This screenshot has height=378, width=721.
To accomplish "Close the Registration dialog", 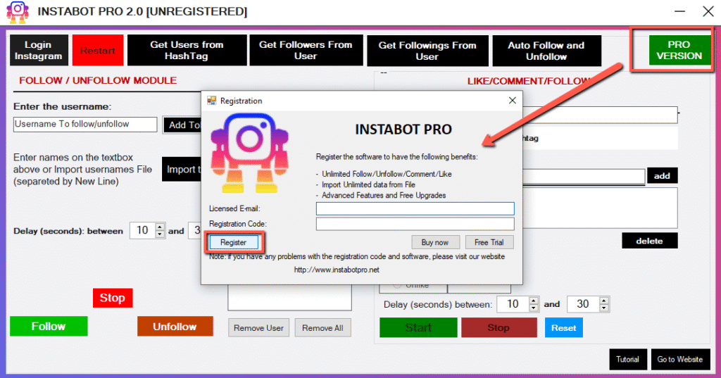I will pyautogui.click(x=512, y=101).
